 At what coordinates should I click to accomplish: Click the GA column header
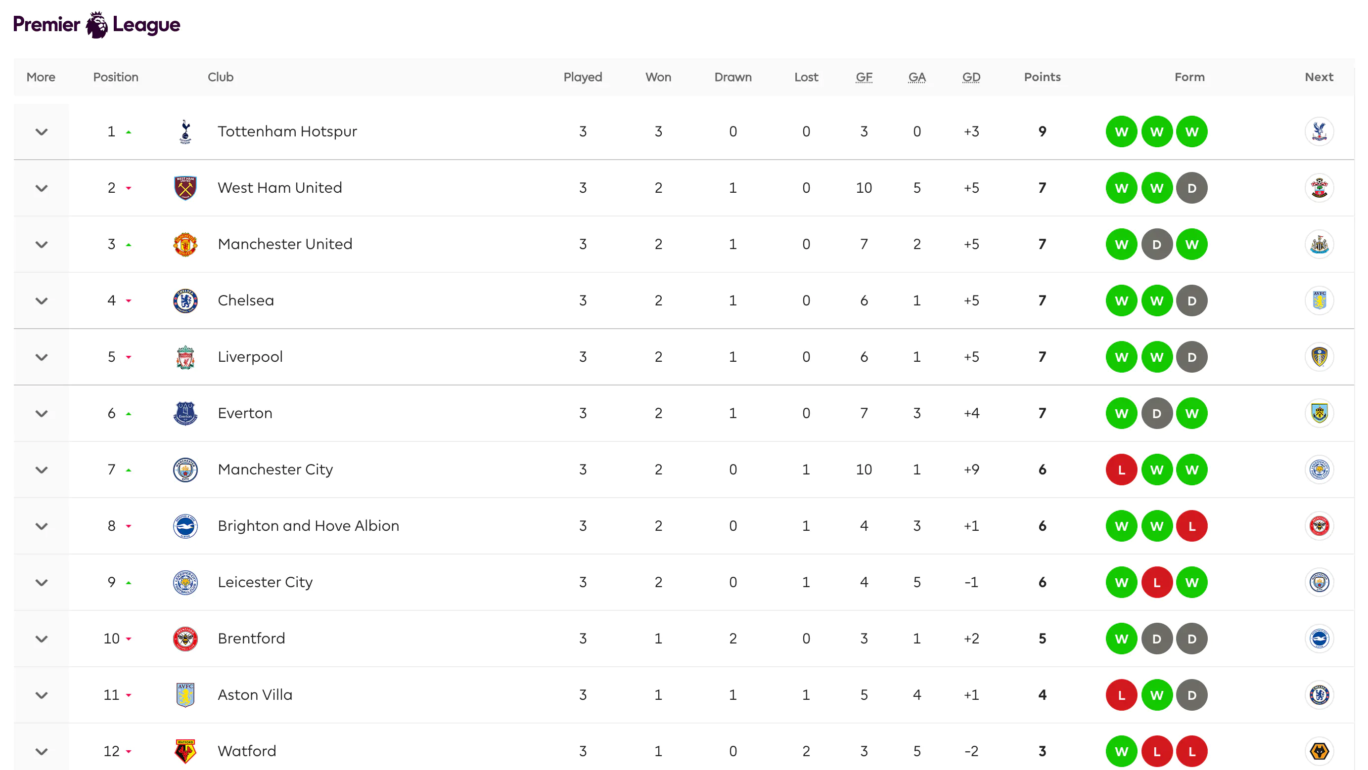pos(917,77)
